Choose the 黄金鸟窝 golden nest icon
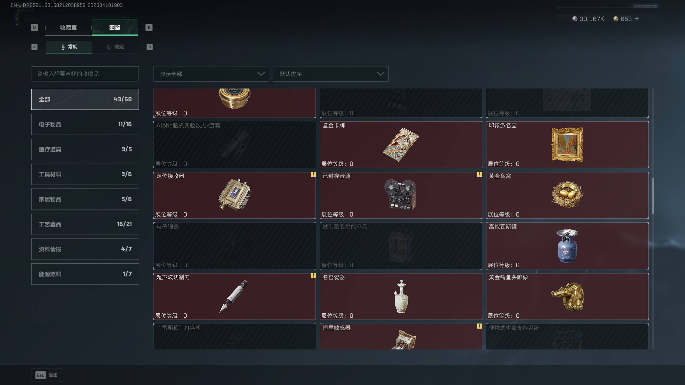The width and height of the screenshot is (685, 385). tap(567, 195)
